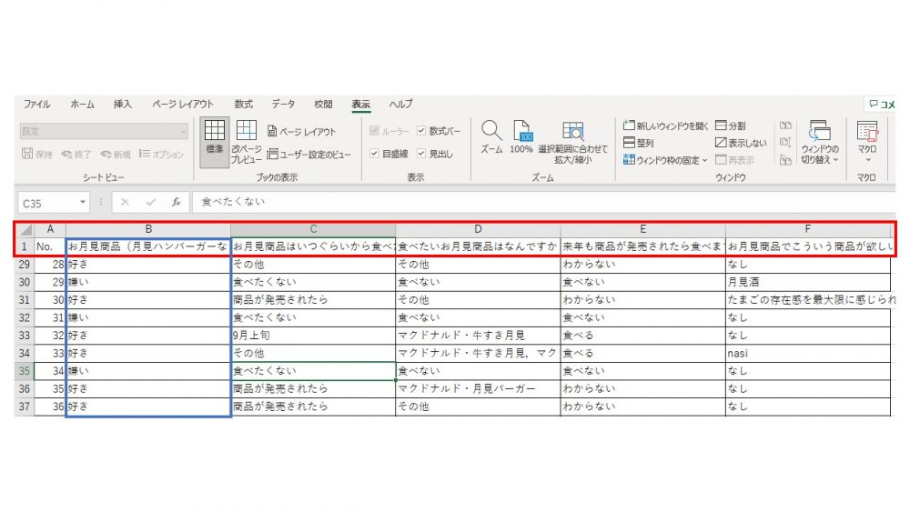Open the 校閲 tab

pyautogui.click(x=323, y=105)
